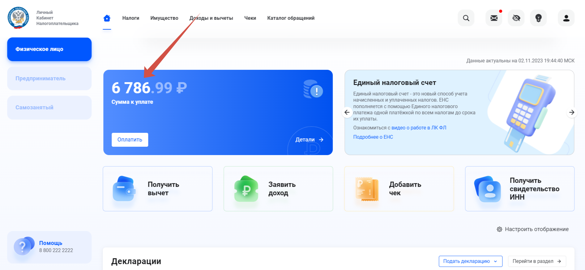Click the Оплатить button
The height and width of the screenshot is (270, 585).
(x=130, y=140)
